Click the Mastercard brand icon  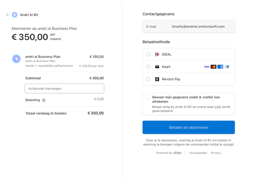pyautogui.click(x=213, y=67)
